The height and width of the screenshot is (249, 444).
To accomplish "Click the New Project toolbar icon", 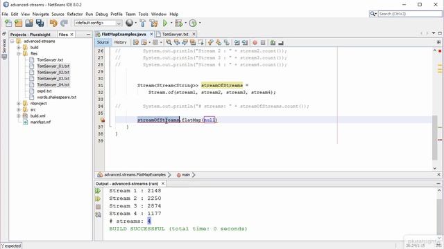I will point(19,23).
